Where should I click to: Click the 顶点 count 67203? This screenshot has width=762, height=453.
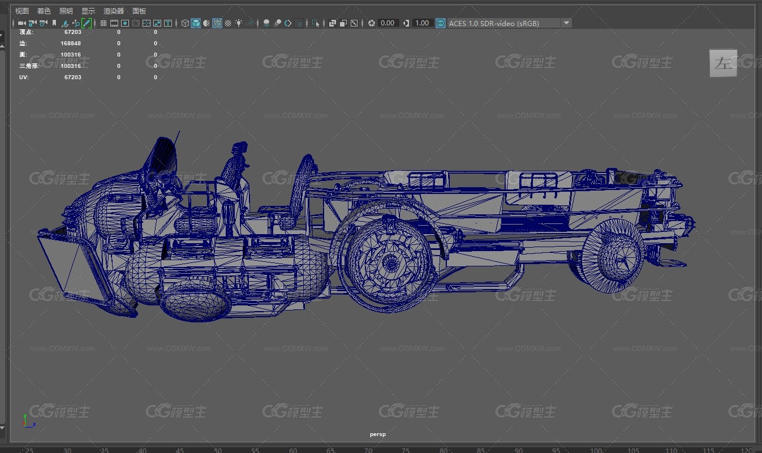(72, 32)
